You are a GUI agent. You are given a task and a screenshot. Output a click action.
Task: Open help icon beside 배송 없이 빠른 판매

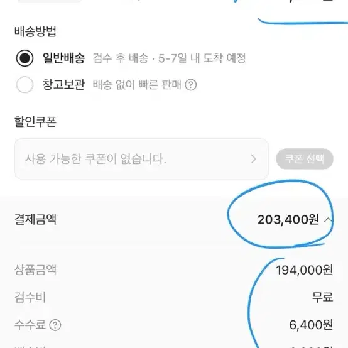(x=190, y=85)
